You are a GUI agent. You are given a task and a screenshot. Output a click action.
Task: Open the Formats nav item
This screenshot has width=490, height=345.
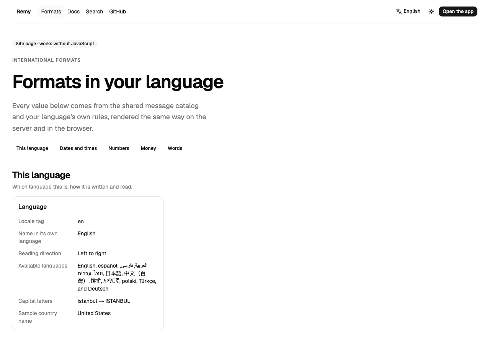coord(51,11)
